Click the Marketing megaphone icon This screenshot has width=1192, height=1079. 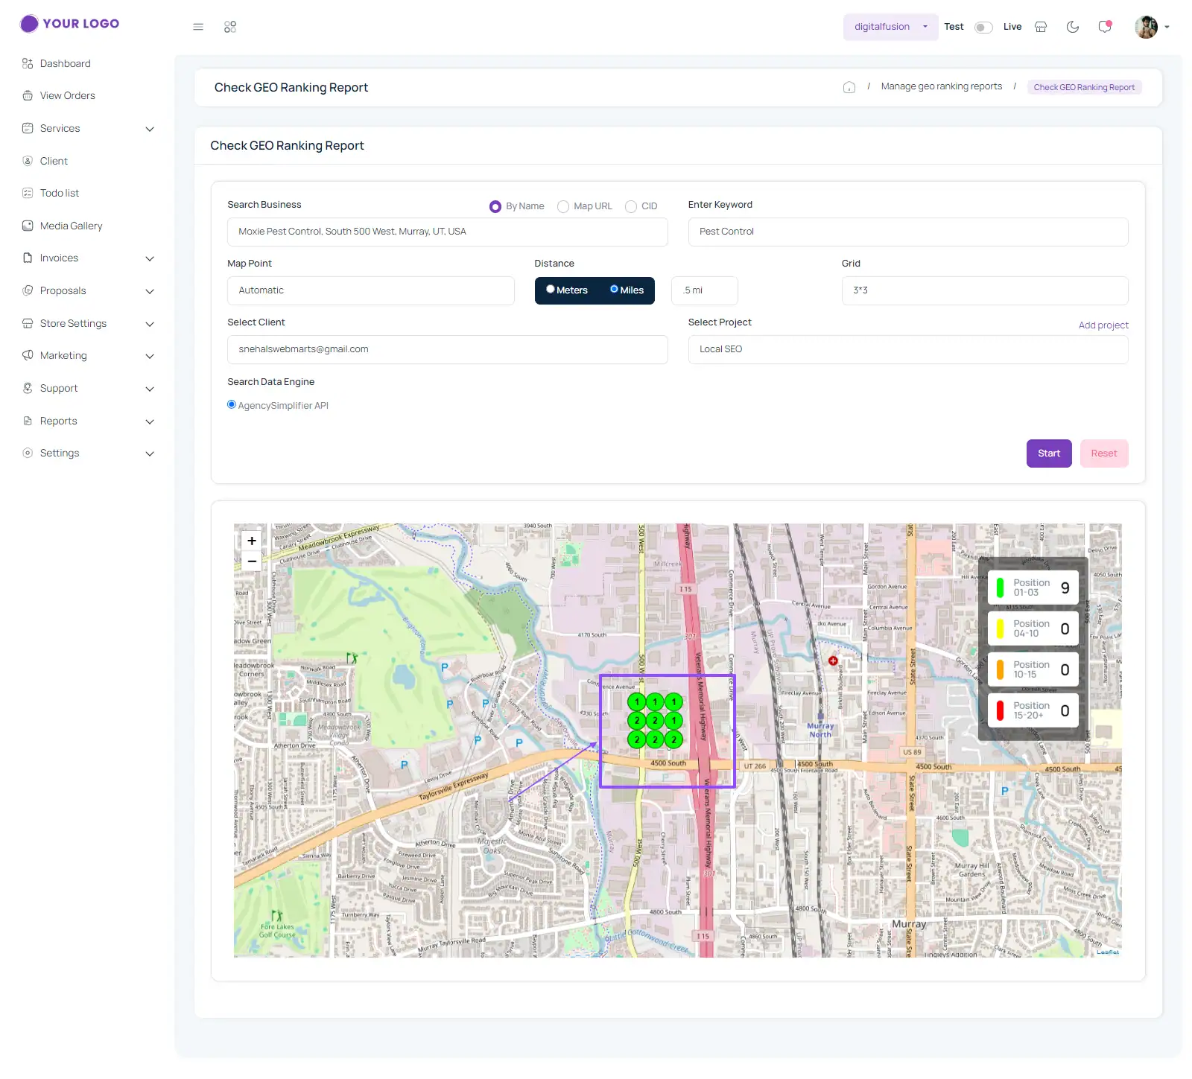(x=28, y=355)
